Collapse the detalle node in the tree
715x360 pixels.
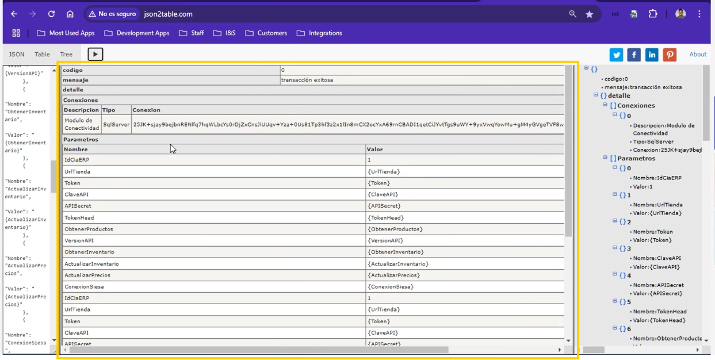click(596, 95)
